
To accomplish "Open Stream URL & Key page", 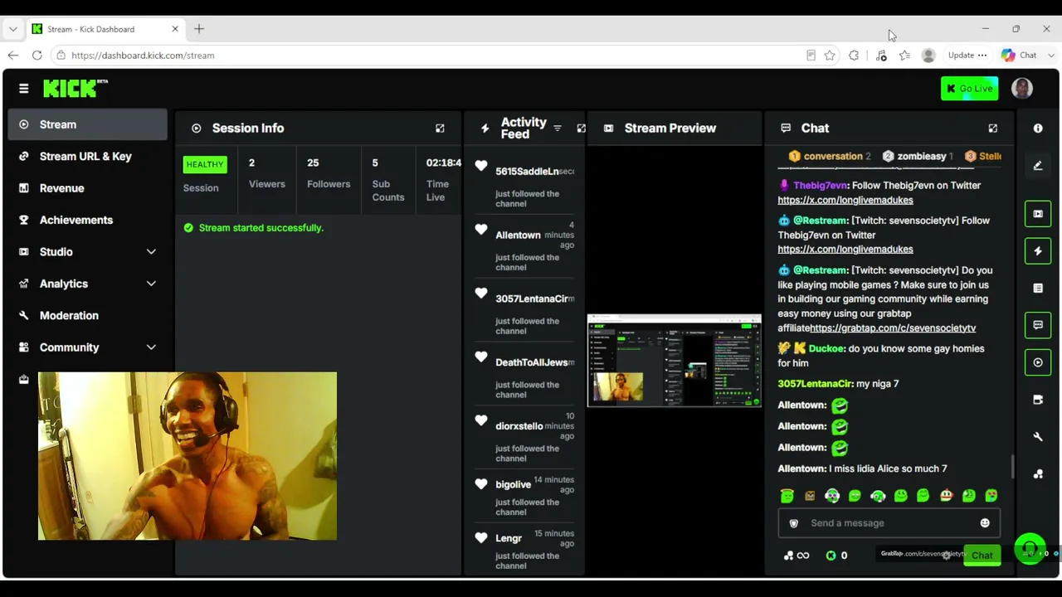I will pos(86,157).
